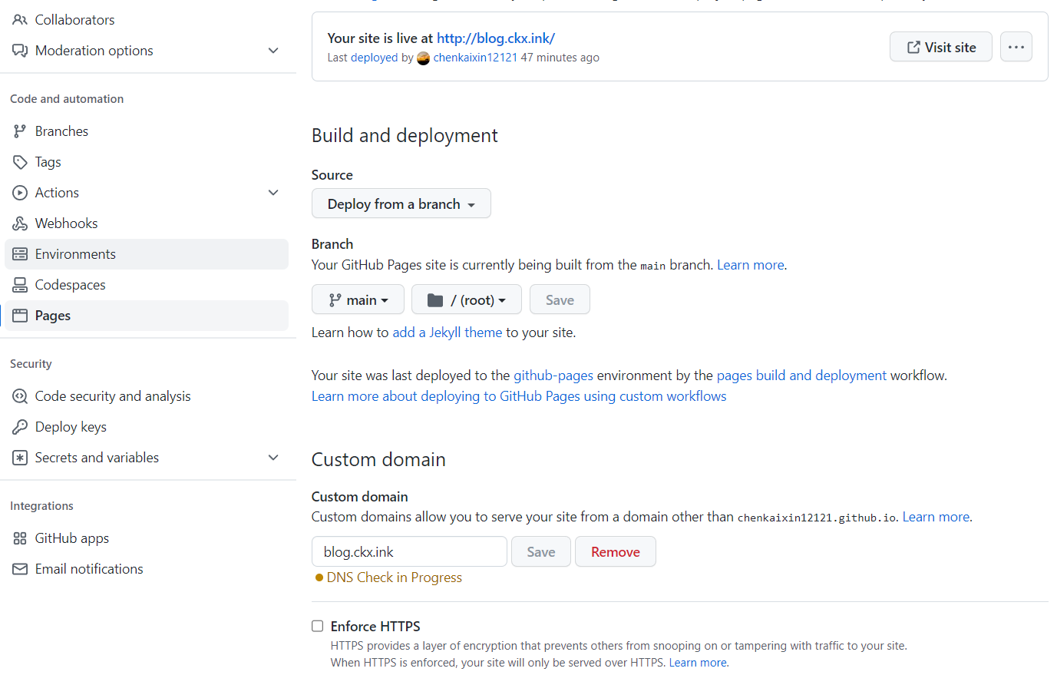Open the add a Jekyll theme link

tap(447, 333)
